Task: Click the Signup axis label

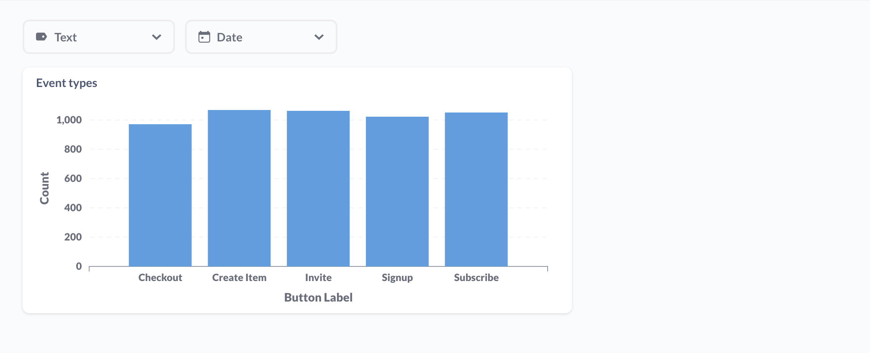Action: tap(397, 278)
